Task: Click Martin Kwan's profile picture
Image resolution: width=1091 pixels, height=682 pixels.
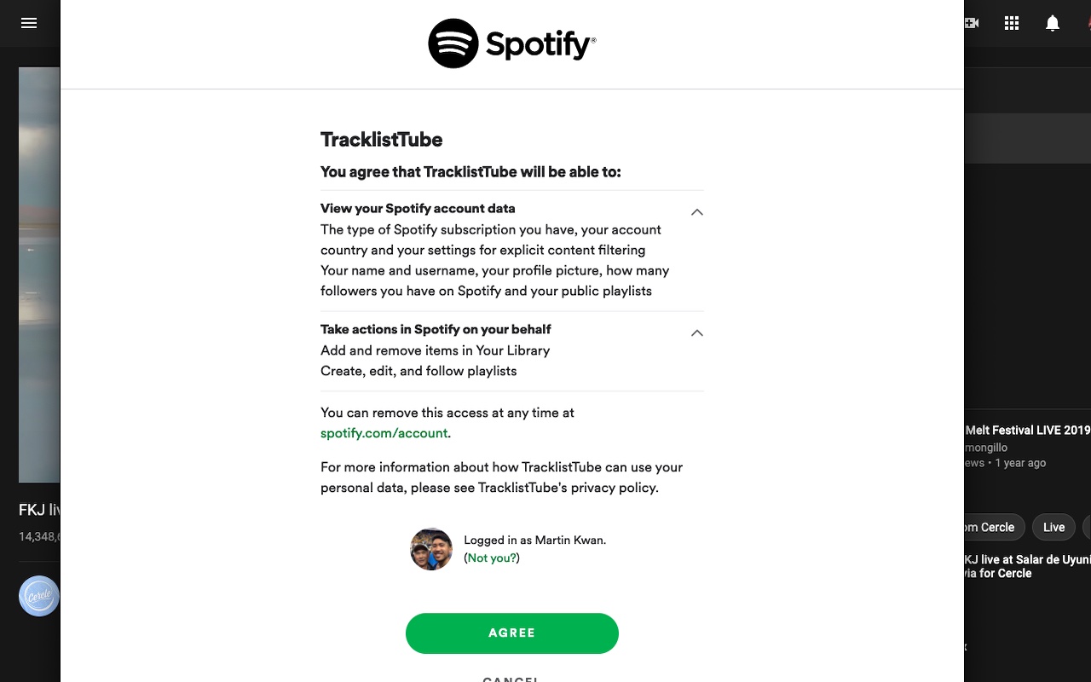Action: tap(431, 549)
